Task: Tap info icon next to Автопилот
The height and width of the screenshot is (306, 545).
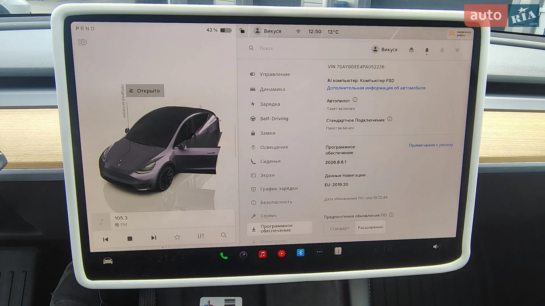Action: (355, 100)
